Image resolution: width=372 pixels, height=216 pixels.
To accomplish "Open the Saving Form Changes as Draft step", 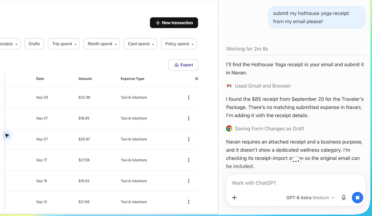I will click(269, 129).
